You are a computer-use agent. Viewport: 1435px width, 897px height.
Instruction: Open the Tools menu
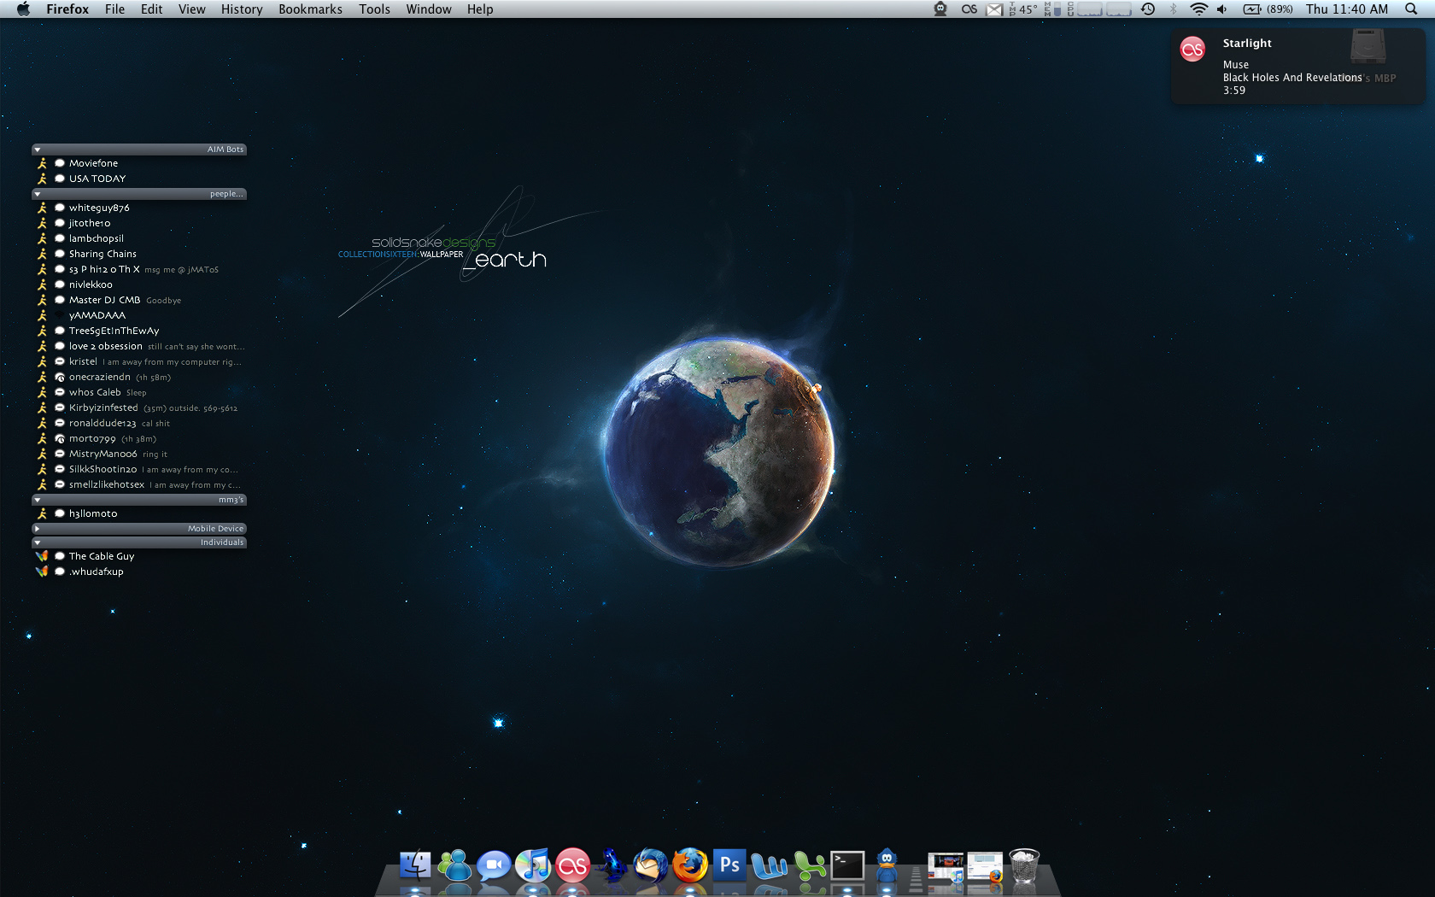[374, 9]
